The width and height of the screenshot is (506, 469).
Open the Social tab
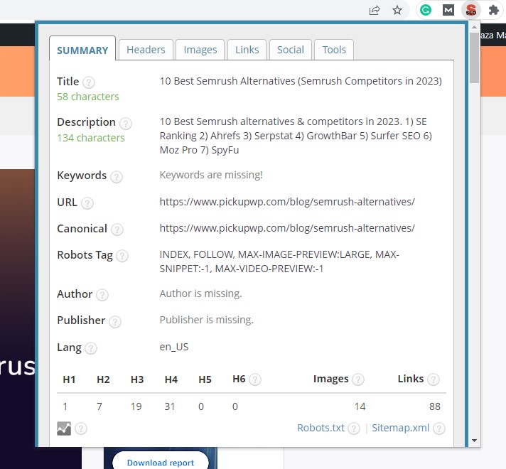pyautogui.click(x=291, y=50)
